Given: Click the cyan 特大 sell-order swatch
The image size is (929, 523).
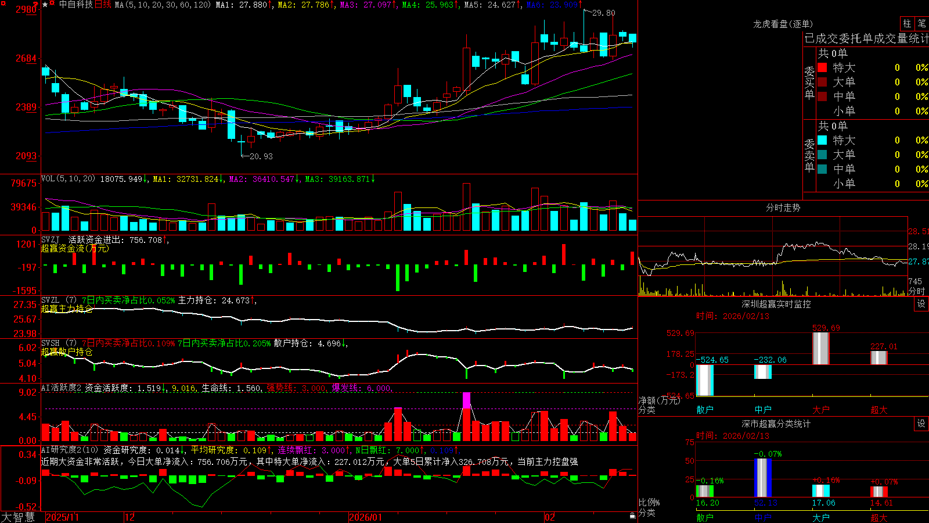Looking at the screenshot, I should [x=822, y=140].
